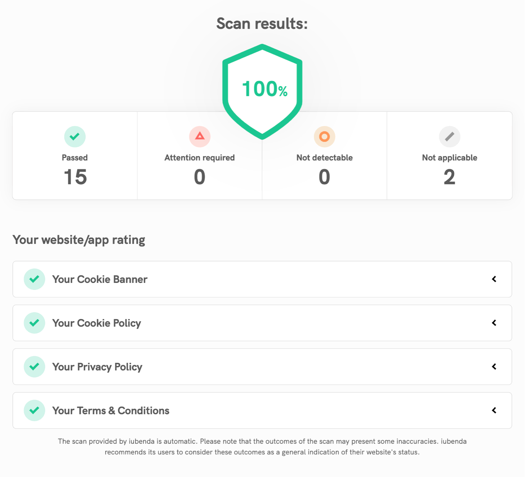Screen dimensions: 525x477
Task: Click the Terms & Conditions green check icon
Action: pos(35,410)
